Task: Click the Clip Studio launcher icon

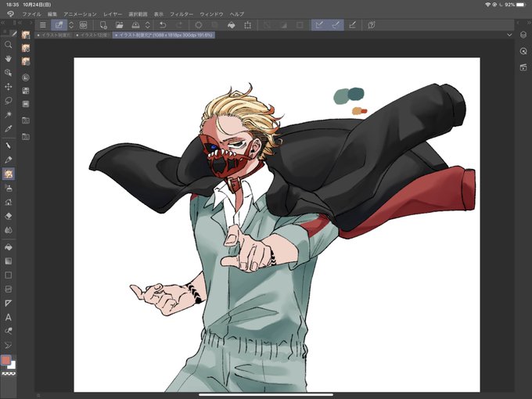Action: 83,25
